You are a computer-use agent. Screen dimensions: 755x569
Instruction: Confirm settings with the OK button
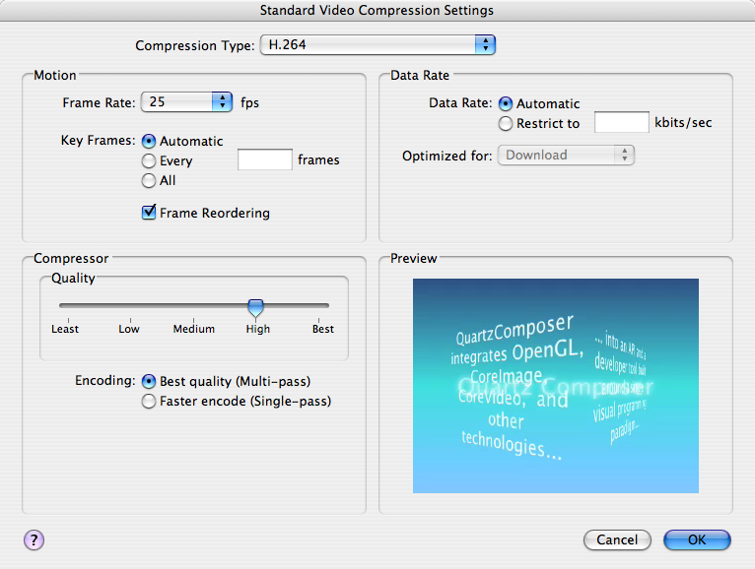(x=697, y=539)
